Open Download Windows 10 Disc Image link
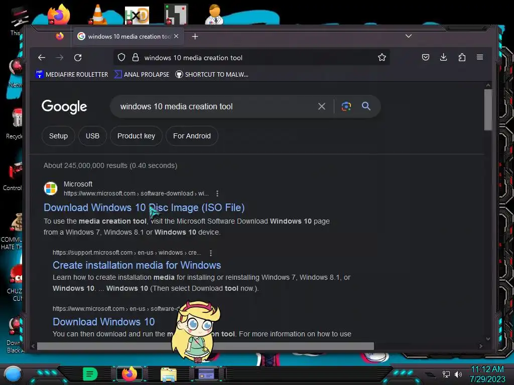Viewport: 514px width, 385px height. pyautogui.click(x=144, y=208)
